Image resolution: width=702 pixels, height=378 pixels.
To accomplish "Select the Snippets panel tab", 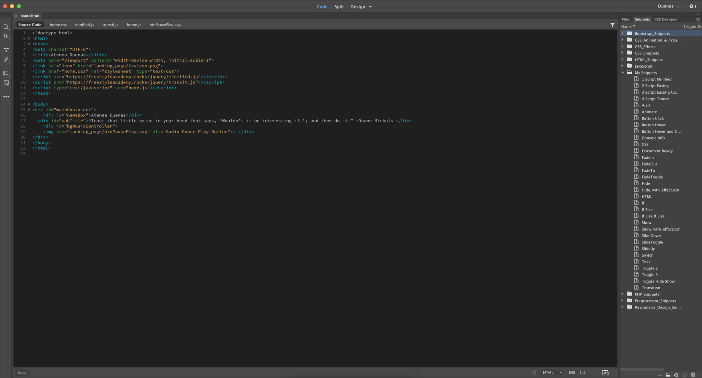I will point(642,19).
